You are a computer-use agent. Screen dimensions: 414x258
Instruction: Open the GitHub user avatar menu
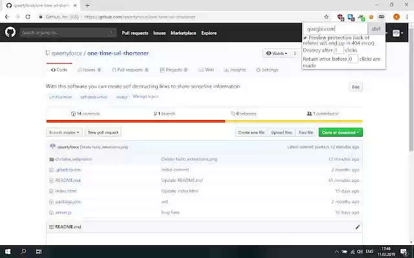point(398,33)
